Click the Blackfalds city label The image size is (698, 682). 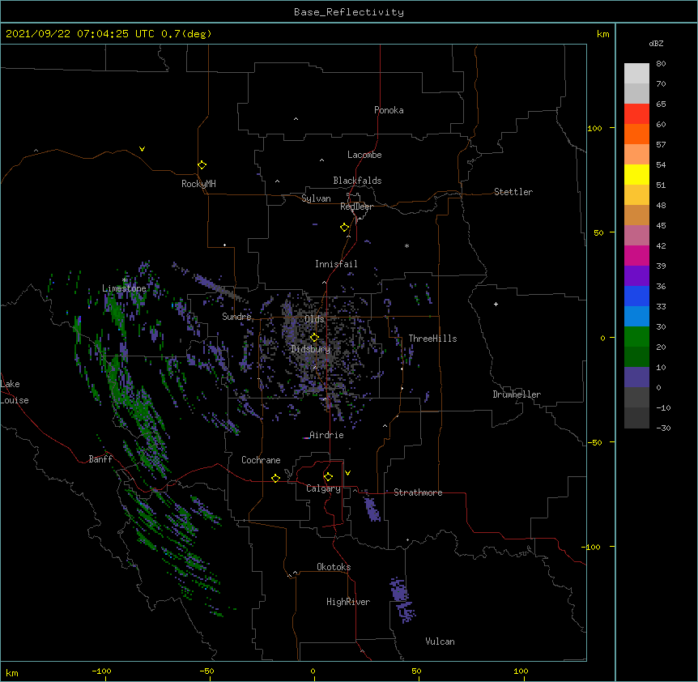357,181
